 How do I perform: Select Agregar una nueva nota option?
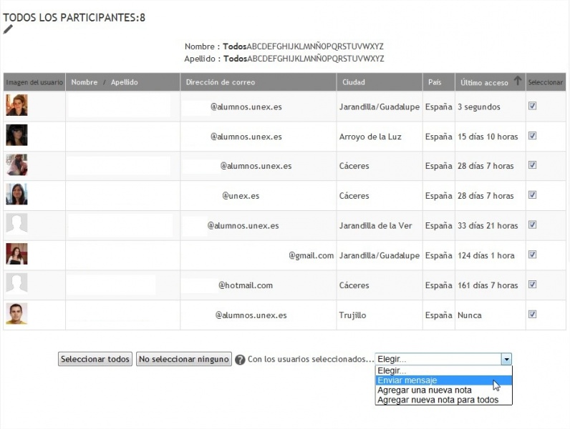pyautogui.click(x=424, y=390)
